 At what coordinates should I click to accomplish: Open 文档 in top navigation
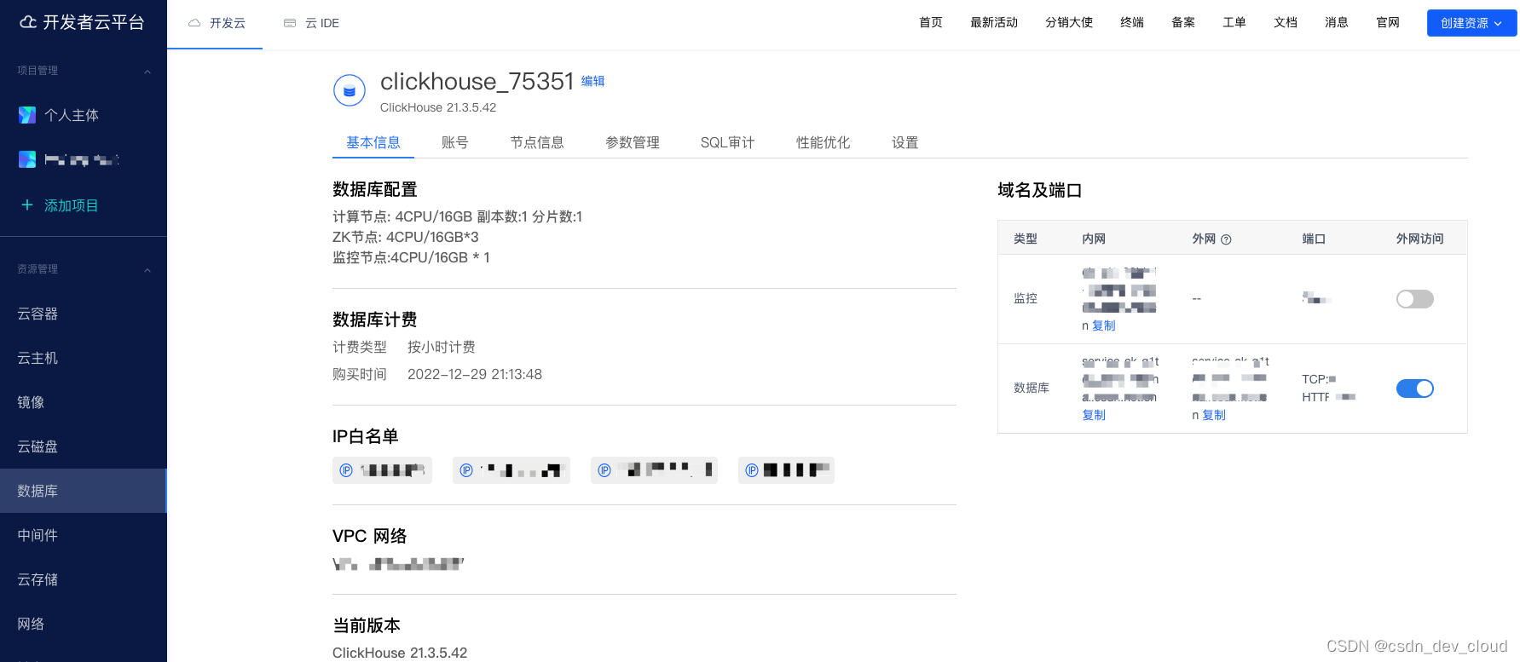click(x=1286, y=22)
